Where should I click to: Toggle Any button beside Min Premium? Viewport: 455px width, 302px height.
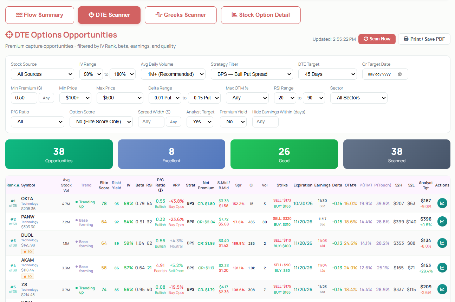pos(46,98)
